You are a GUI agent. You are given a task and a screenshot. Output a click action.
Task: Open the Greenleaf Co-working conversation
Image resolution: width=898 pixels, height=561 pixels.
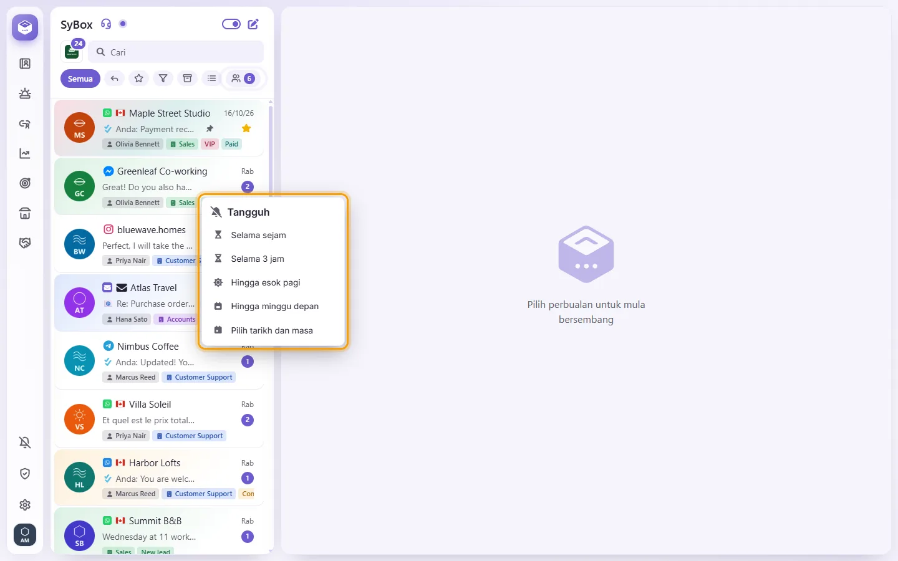[159, 186]
